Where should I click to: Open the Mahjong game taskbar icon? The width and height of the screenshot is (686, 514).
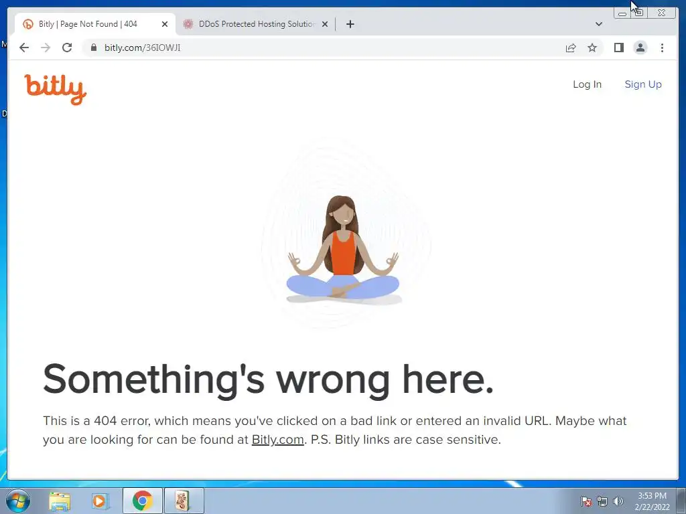183,501
